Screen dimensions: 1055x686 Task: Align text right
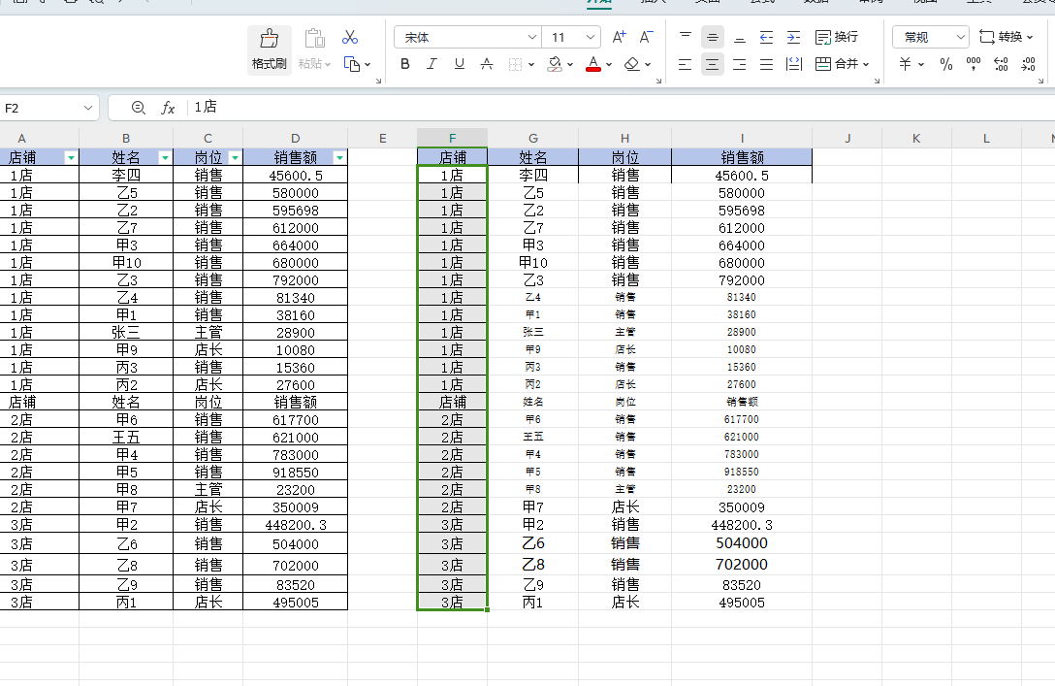point(740,64)
